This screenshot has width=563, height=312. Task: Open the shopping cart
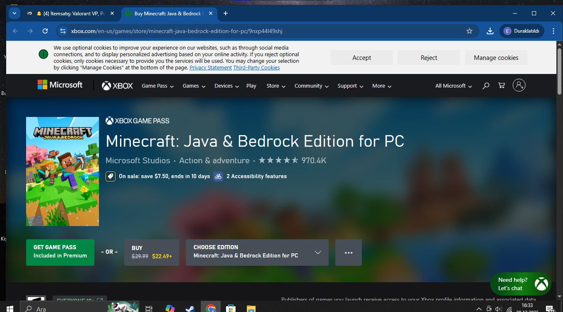[502, 86]
